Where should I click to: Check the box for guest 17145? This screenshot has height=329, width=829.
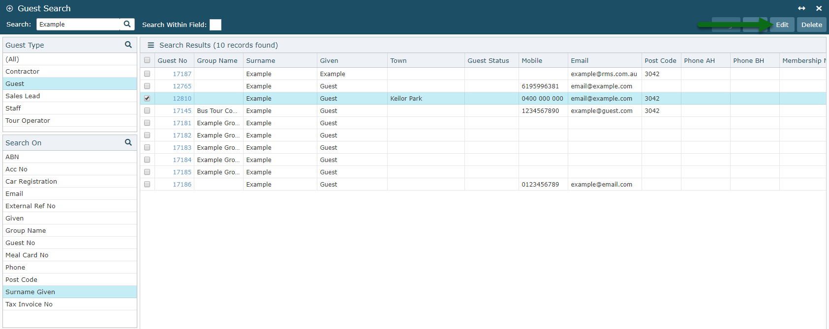point(147,110)
